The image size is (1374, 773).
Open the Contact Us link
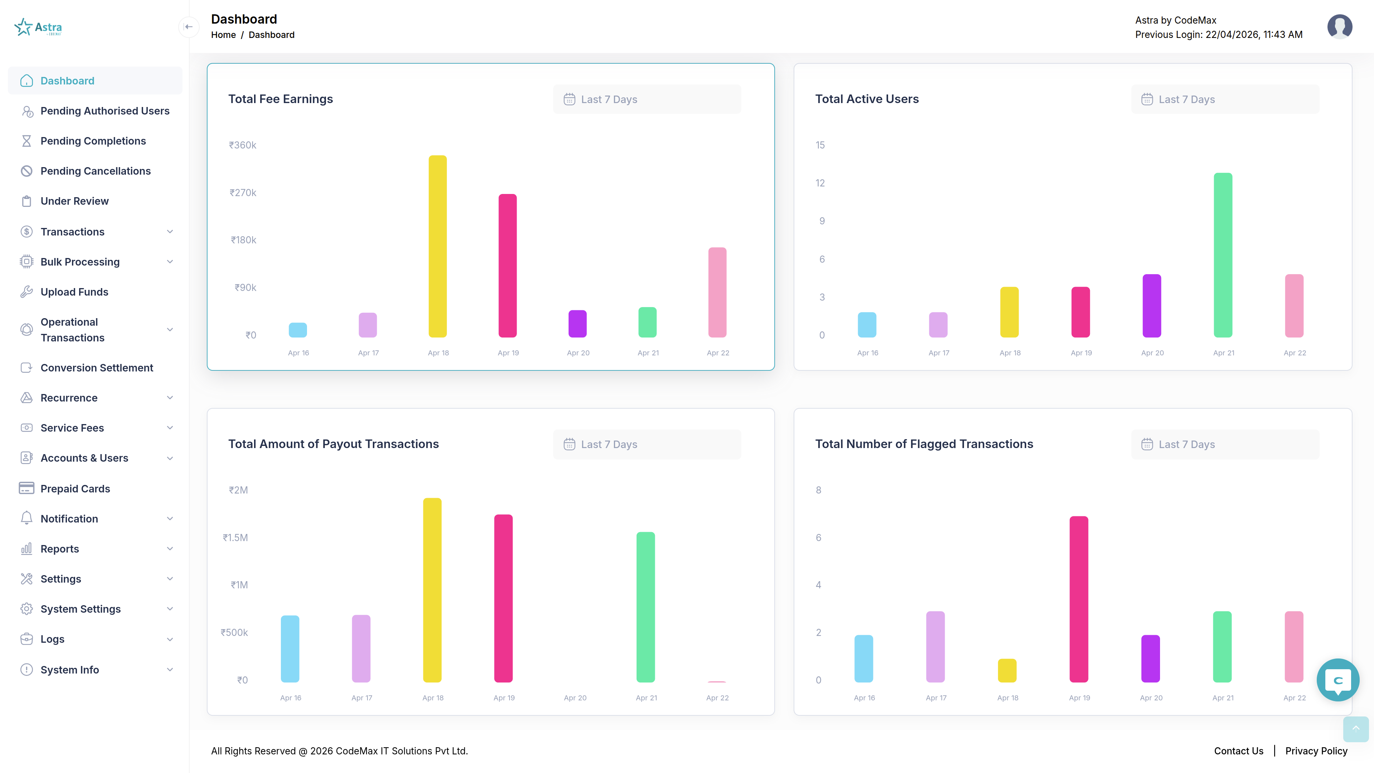1238,750
